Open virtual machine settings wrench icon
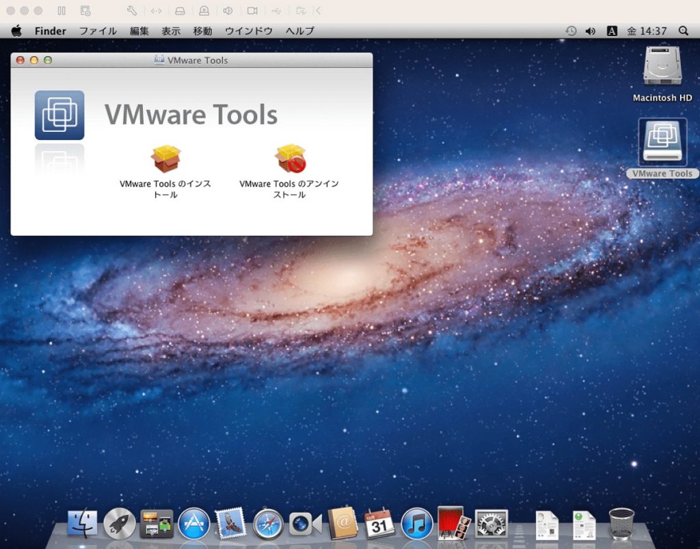This screenshot has width=700, height=549. click(132, 11)
